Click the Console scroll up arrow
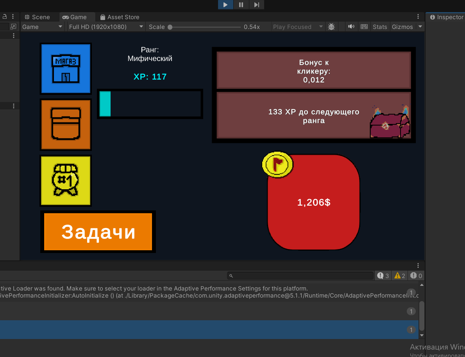This screenshot has height=357, width=465. [422, 285]
